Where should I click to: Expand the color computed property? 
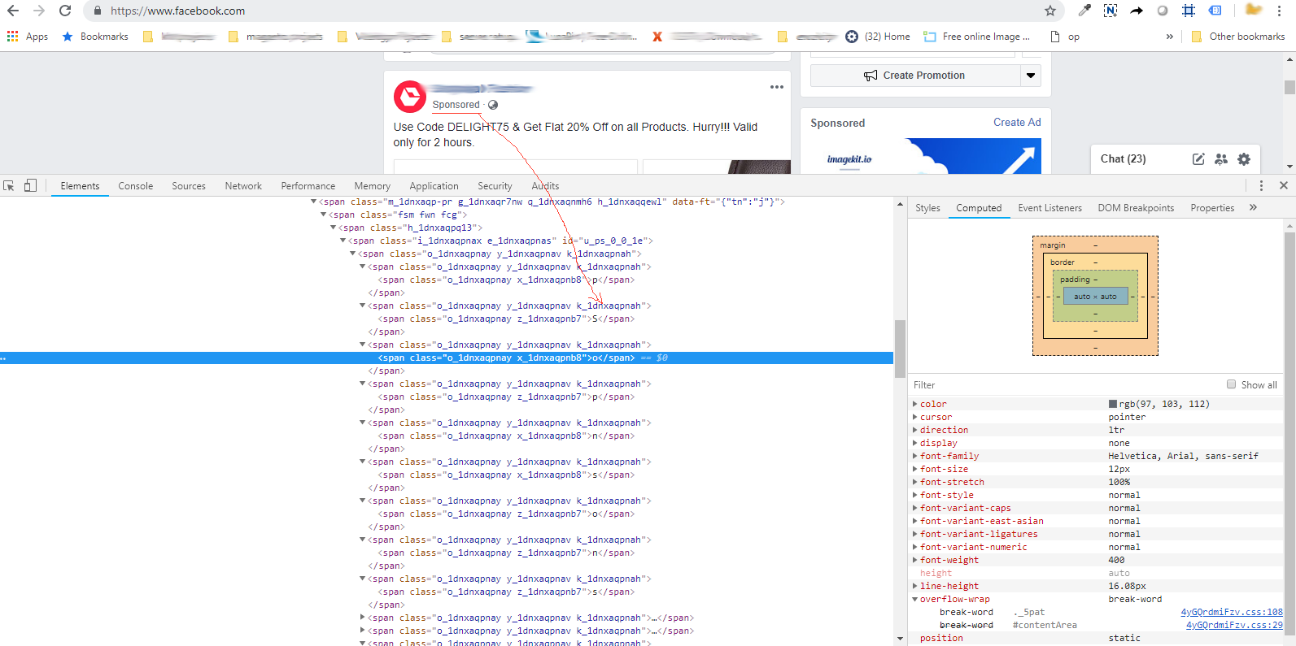click(x=915, y=404)
